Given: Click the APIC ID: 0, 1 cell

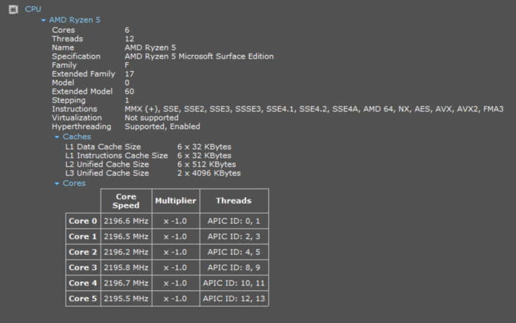Looking at the screenshot, I should (x=234, y=221).
